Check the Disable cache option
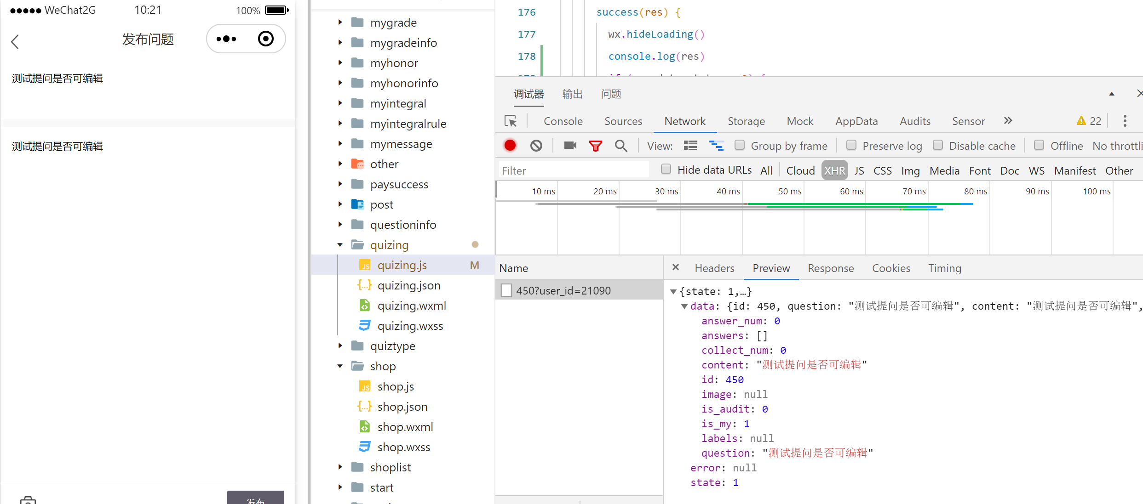This screenshot has width=1143, height=504. pyautogui.click(x=938, y=145)
